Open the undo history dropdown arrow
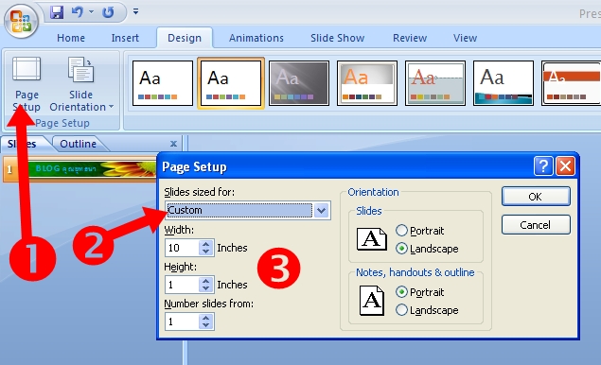 91,12
